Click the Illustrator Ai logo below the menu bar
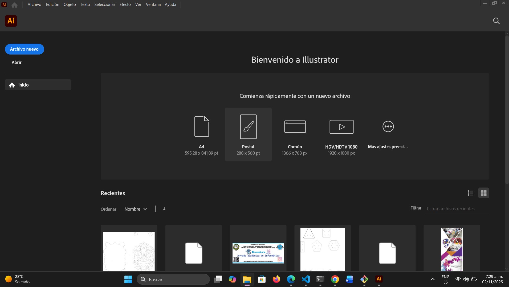Viewport: 509px width, 287px height. pyautogui.click(x=11, y=21)
